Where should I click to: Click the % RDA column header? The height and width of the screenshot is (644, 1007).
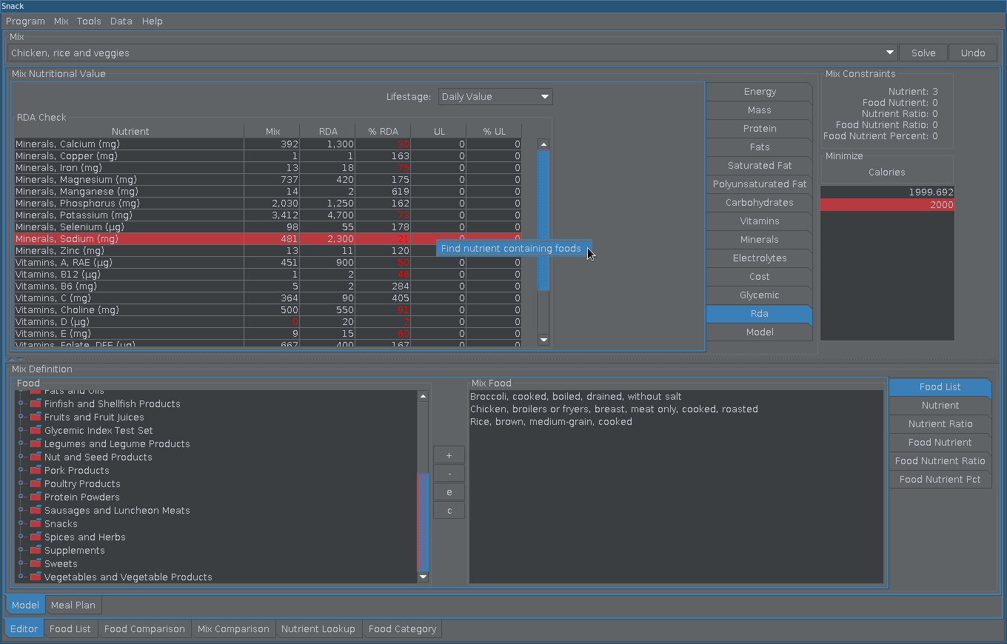click(x=383, y=132)
